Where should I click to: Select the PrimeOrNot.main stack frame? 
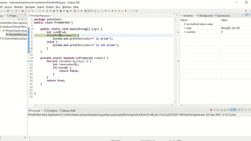(x=16, y=34)
